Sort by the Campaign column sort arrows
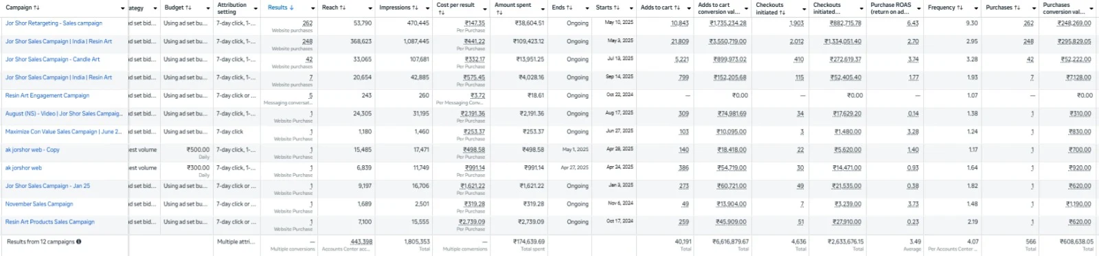Viewport: 1099px width, 256px height. click(36, 8)
